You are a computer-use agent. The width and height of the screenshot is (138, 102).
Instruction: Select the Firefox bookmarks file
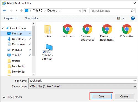pos(107,33)
